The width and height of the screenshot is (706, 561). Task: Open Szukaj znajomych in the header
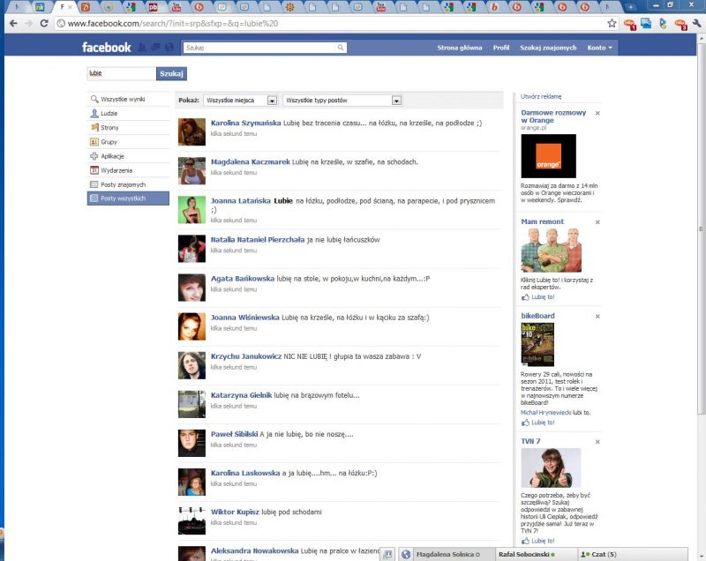(x=548, y=48)
